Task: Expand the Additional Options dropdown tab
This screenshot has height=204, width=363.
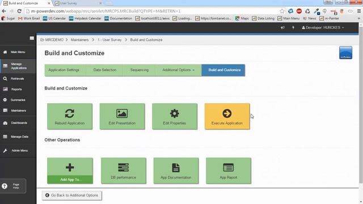Action: 178,70
